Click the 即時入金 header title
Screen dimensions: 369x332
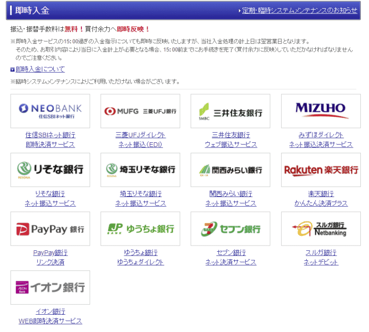click(32, 11)
